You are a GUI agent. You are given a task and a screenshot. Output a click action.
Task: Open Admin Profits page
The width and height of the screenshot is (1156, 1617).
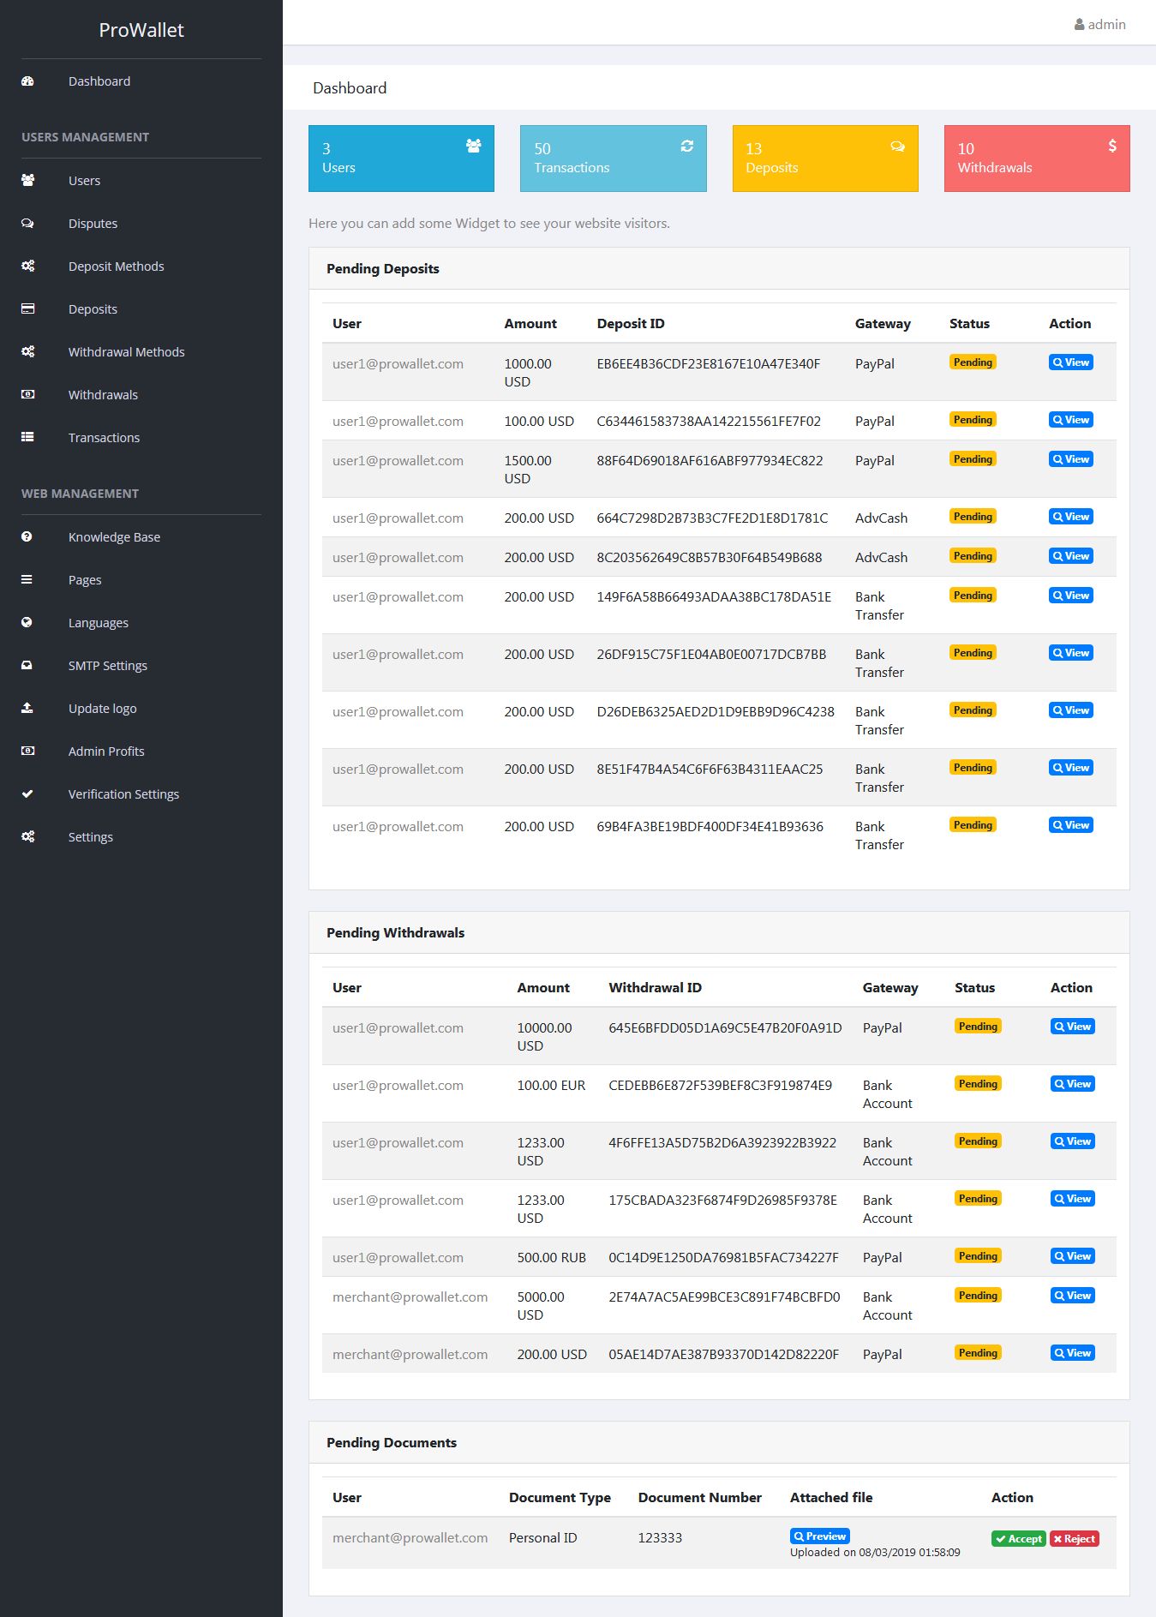click(x=106, y=752)
